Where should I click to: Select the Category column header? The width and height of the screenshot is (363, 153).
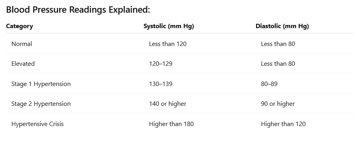(x=20, y=26)
